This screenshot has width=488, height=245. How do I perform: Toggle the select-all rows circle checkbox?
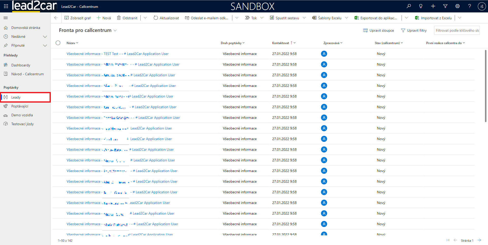(x=58, y=43)
